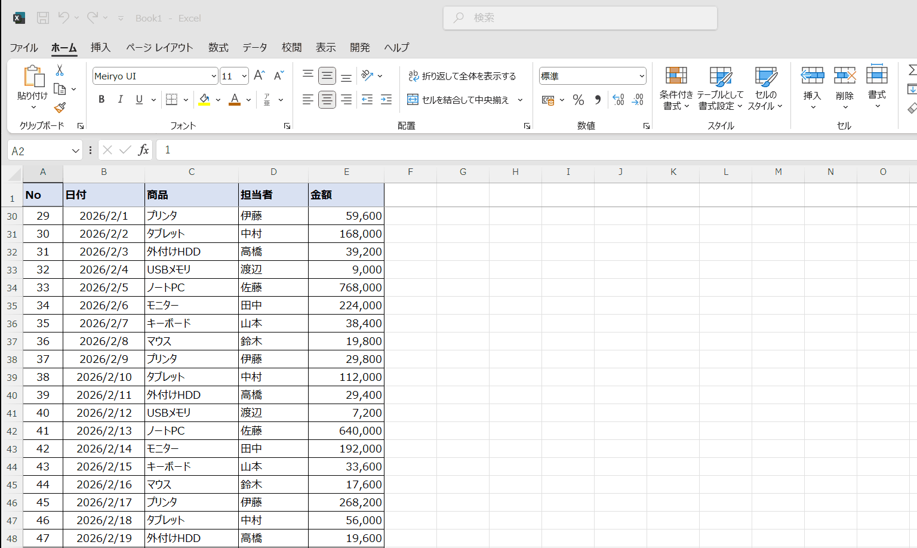The height and width of the screenshot is (548, 917).
Task: Open テーブルとして書式設定 button
Action: pyautogui.click(x=721, y=88)
